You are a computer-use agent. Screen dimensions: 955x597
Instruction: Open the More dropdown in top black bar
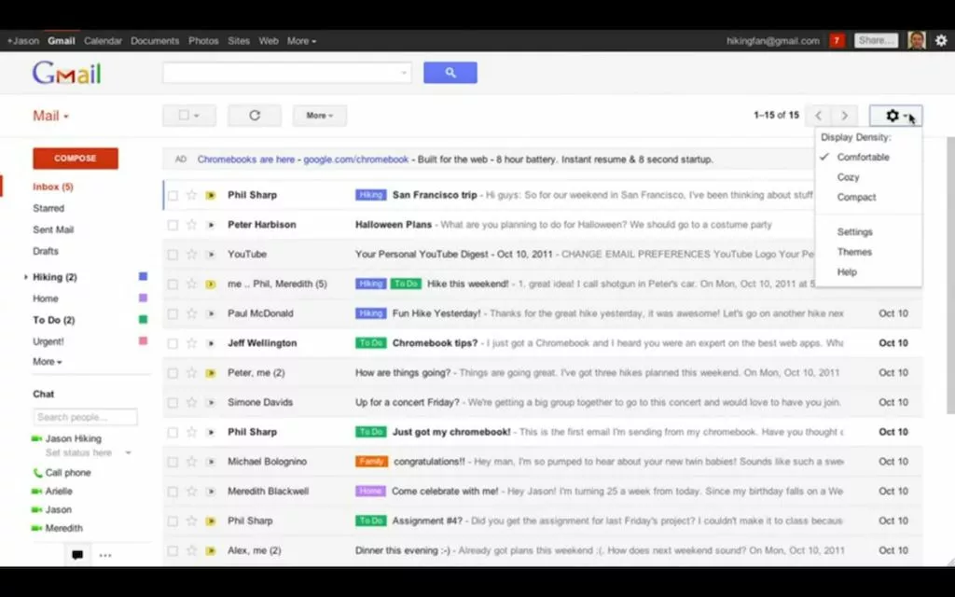pos(301,41)
